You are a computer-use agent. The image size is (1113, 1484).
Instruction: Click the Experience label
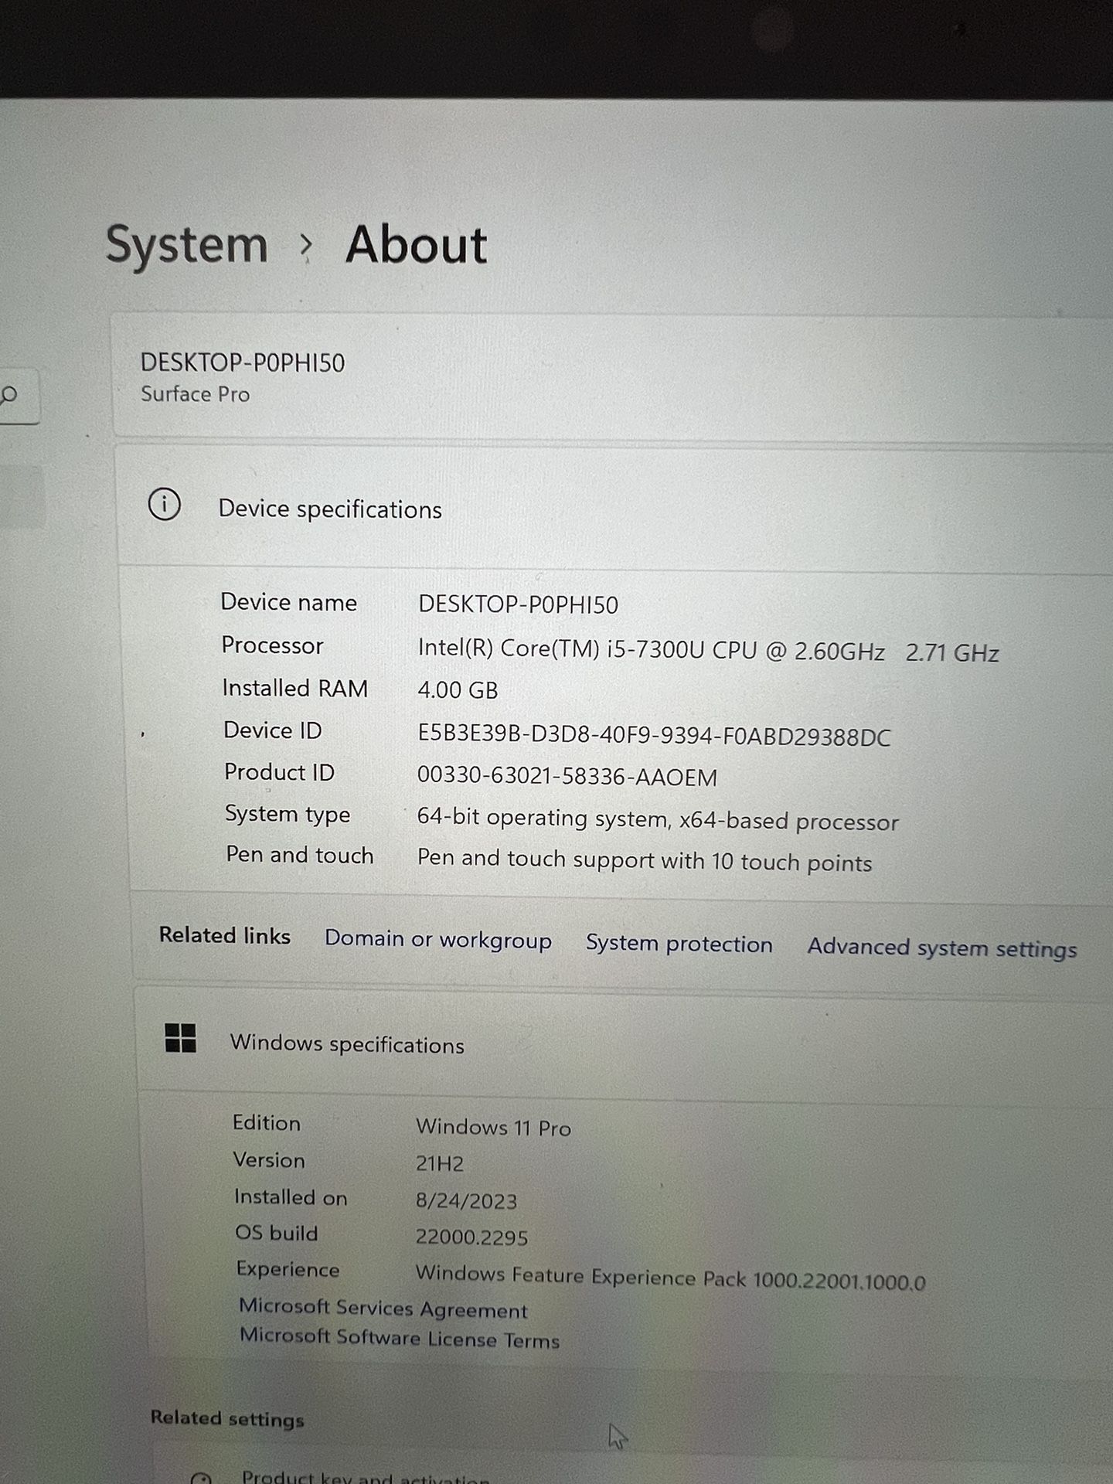pos(288,1269)
